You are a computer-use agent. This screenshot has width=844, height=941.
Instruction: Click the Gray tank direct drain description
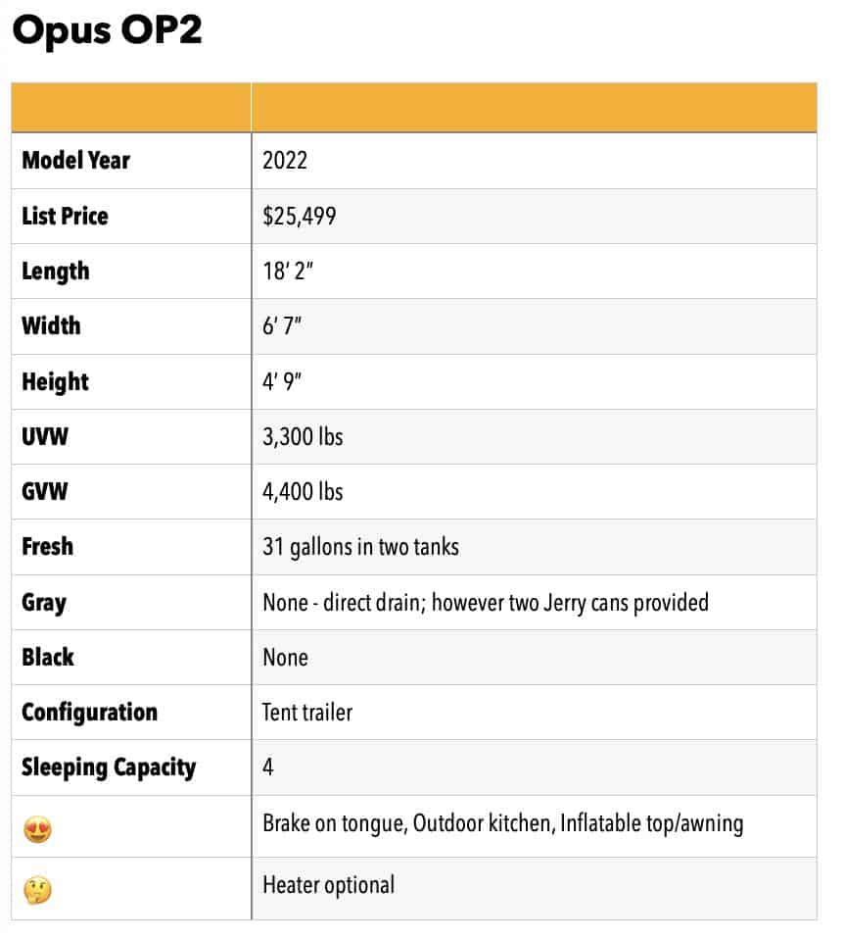pyautogui.click(x=486, y=603)
